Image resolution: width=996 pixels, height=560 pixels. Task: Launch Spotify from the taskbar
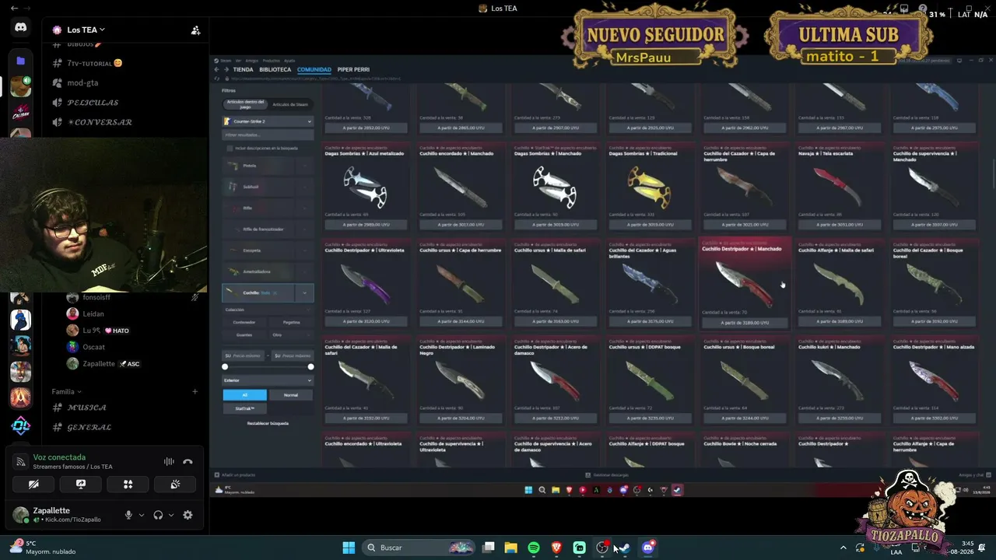pos(534,548)
